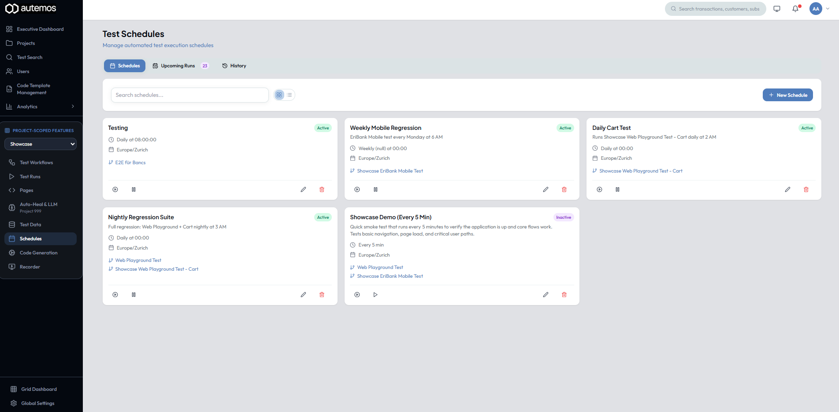Run Nightly Regression Suite now
Viewport: 839px width, 412px height.
click(x=115, y=294)
